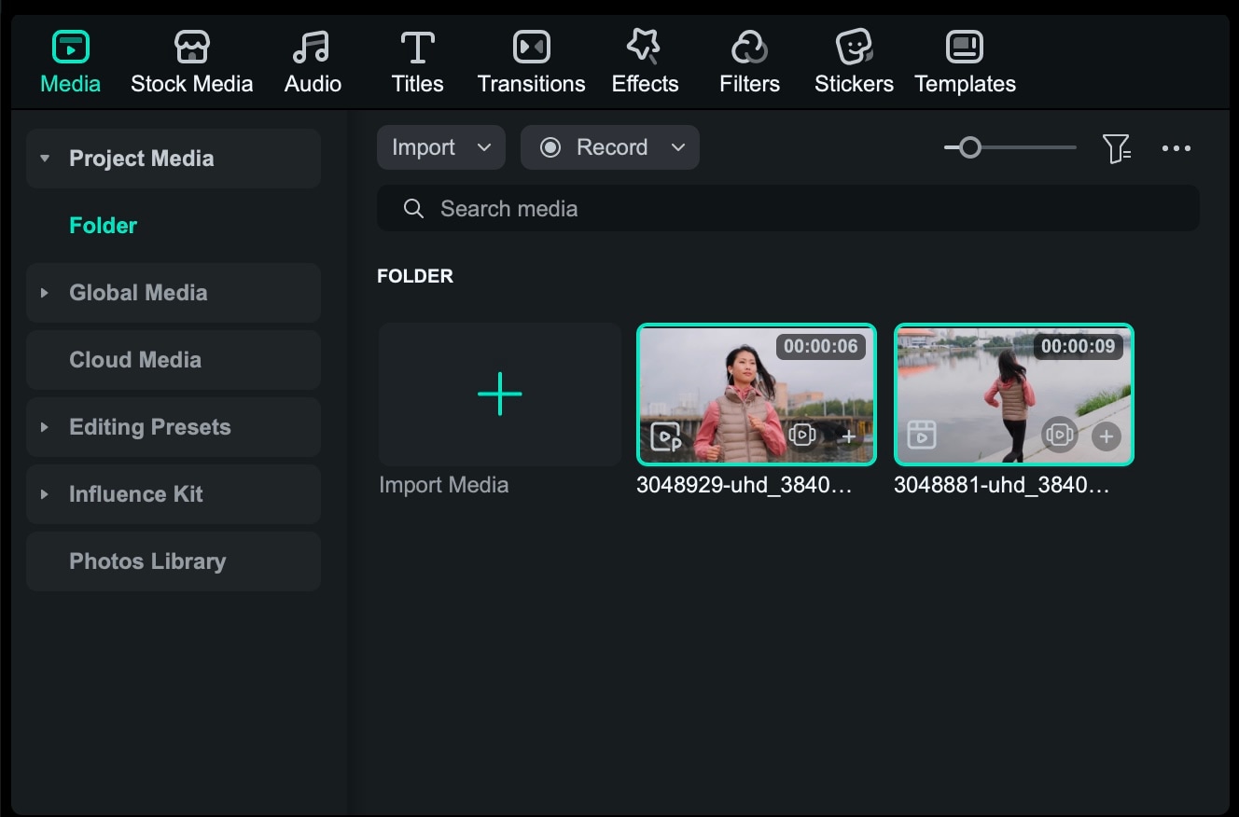Click the search magnifier icon

click(412, 208)
